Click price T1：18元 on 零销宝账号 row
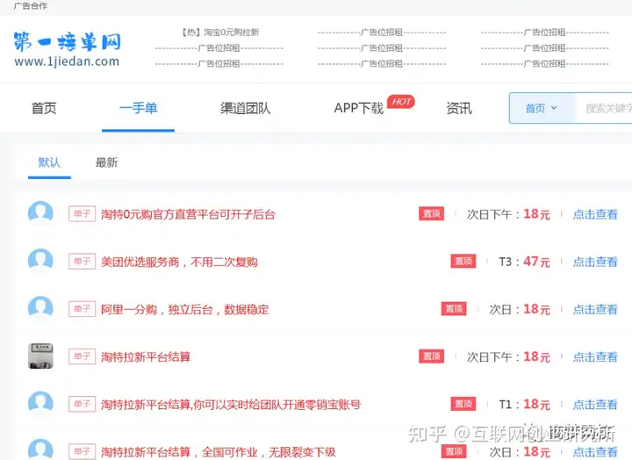This screenshot has height=460, width=632. click(524, 405)
